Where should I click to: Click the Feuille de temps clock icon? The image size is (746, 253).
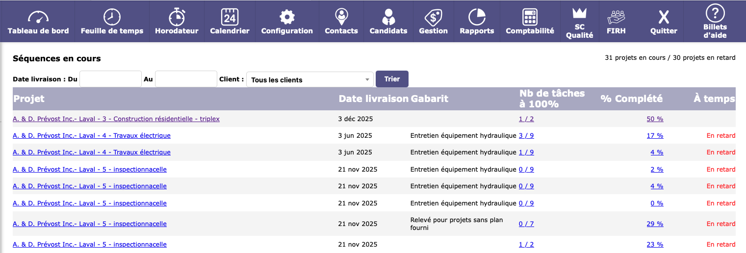(112, 17)
